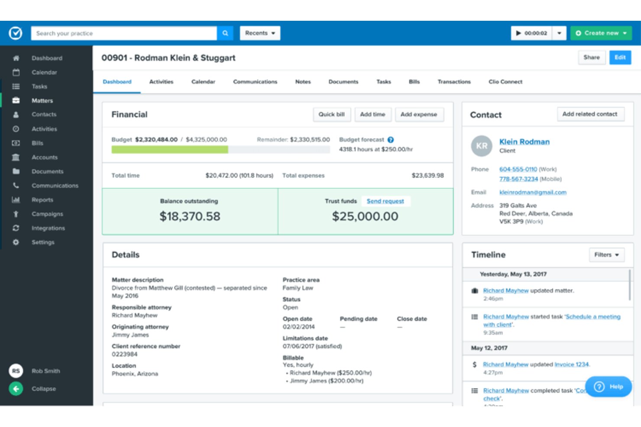Click the kleinrodman@gmail.com email link
Screen dimensions: 641x427
tap(533, 193)
